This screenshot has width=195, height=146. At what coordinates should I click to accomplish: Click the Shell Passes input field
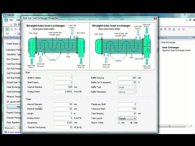(x=63, y=82)
